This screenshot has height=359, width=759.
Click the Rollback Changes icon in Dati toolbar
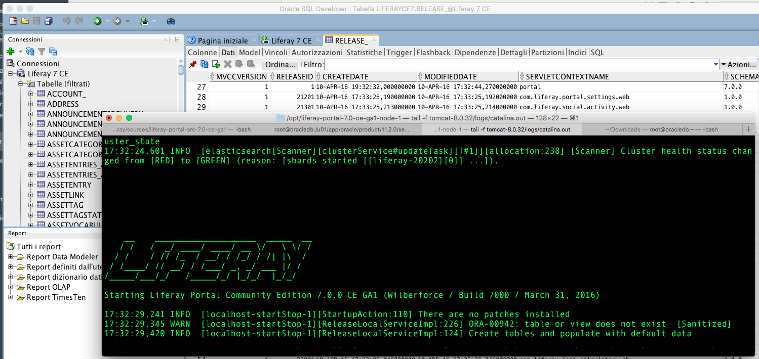point(251,64)
